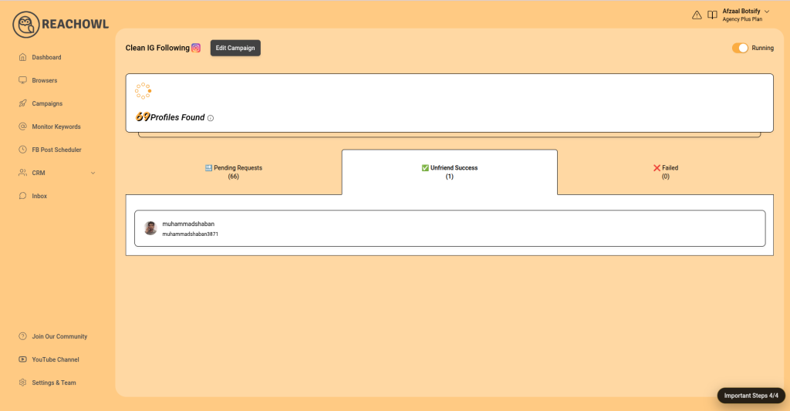Go to Monitor Keywords in sidebar
The image size is (790, 411).
pos(56,126)
